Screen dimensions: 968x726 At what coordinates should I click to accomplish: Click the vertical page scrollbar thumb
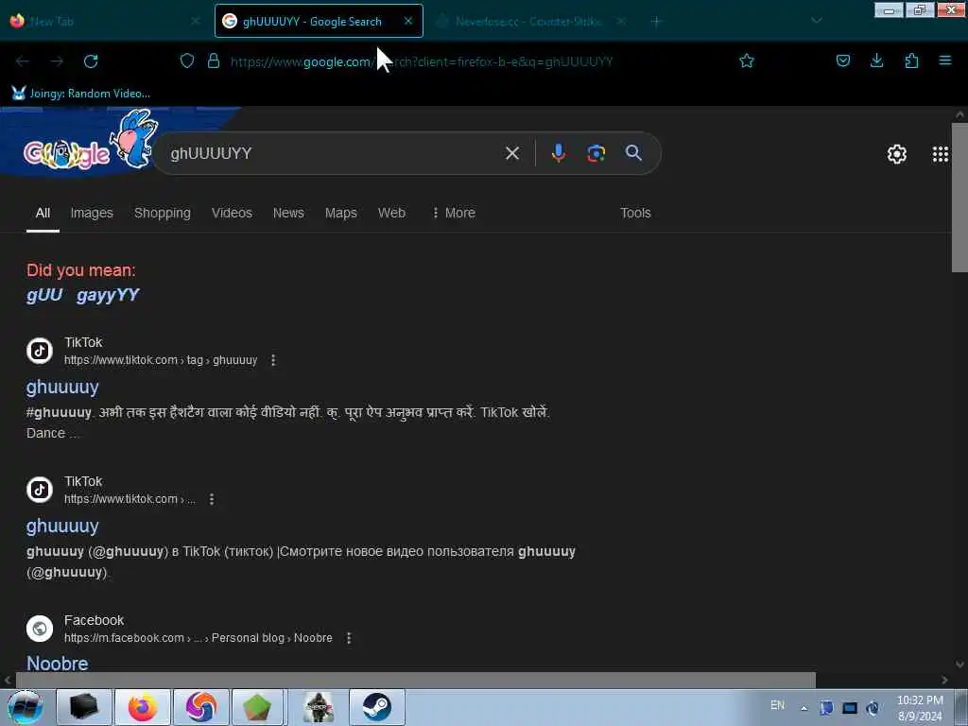[959, 198]
